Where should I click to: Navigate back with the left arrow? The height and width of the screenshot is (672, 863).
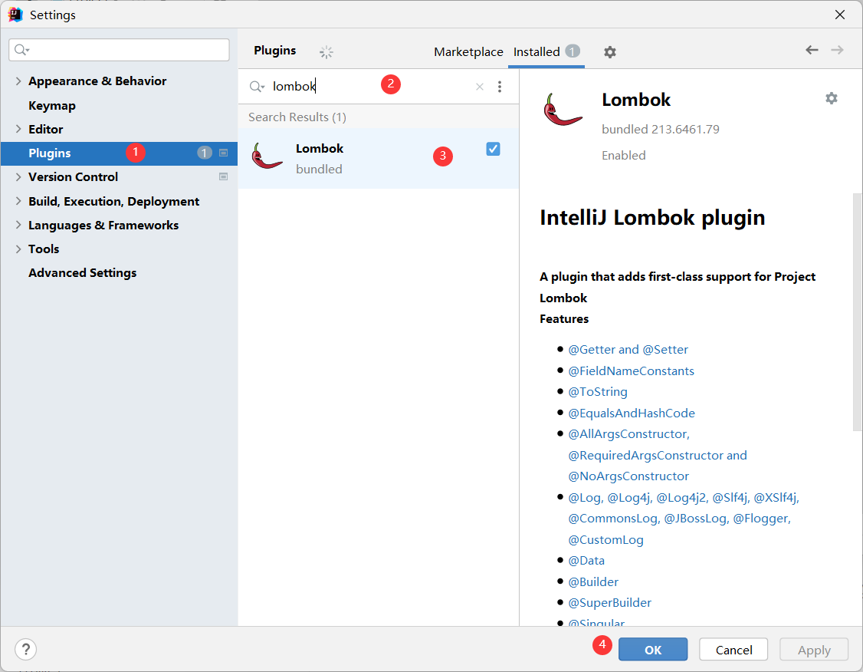tap(812, 50)
